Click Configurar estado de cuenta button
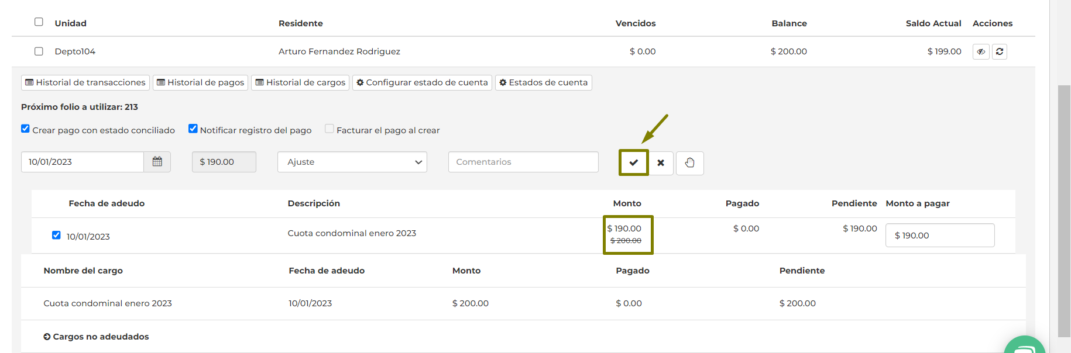 click(422, 82)
